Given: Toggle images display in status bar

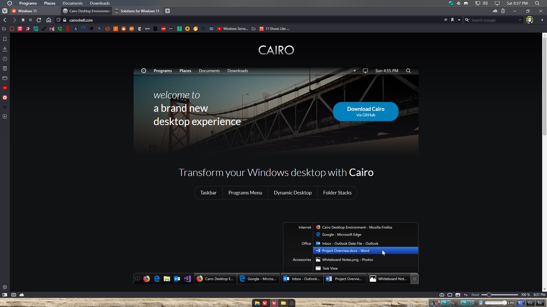Looking at the screenshot, I should point(458,295).
